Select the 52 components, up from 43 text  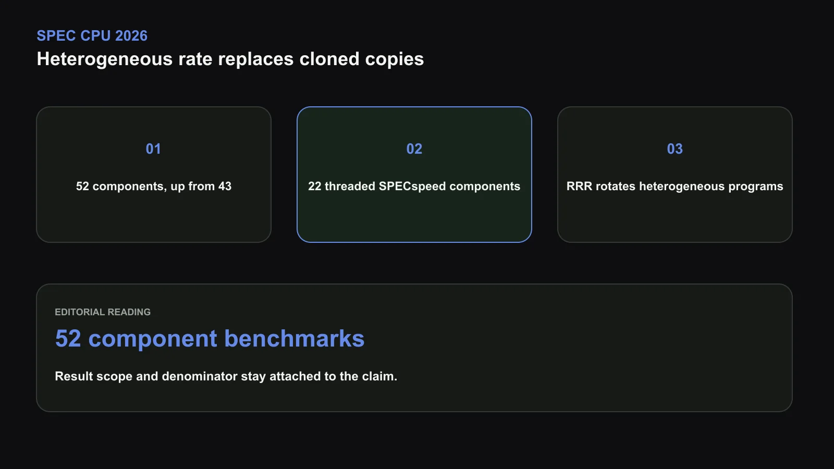[x=154, y=186]
